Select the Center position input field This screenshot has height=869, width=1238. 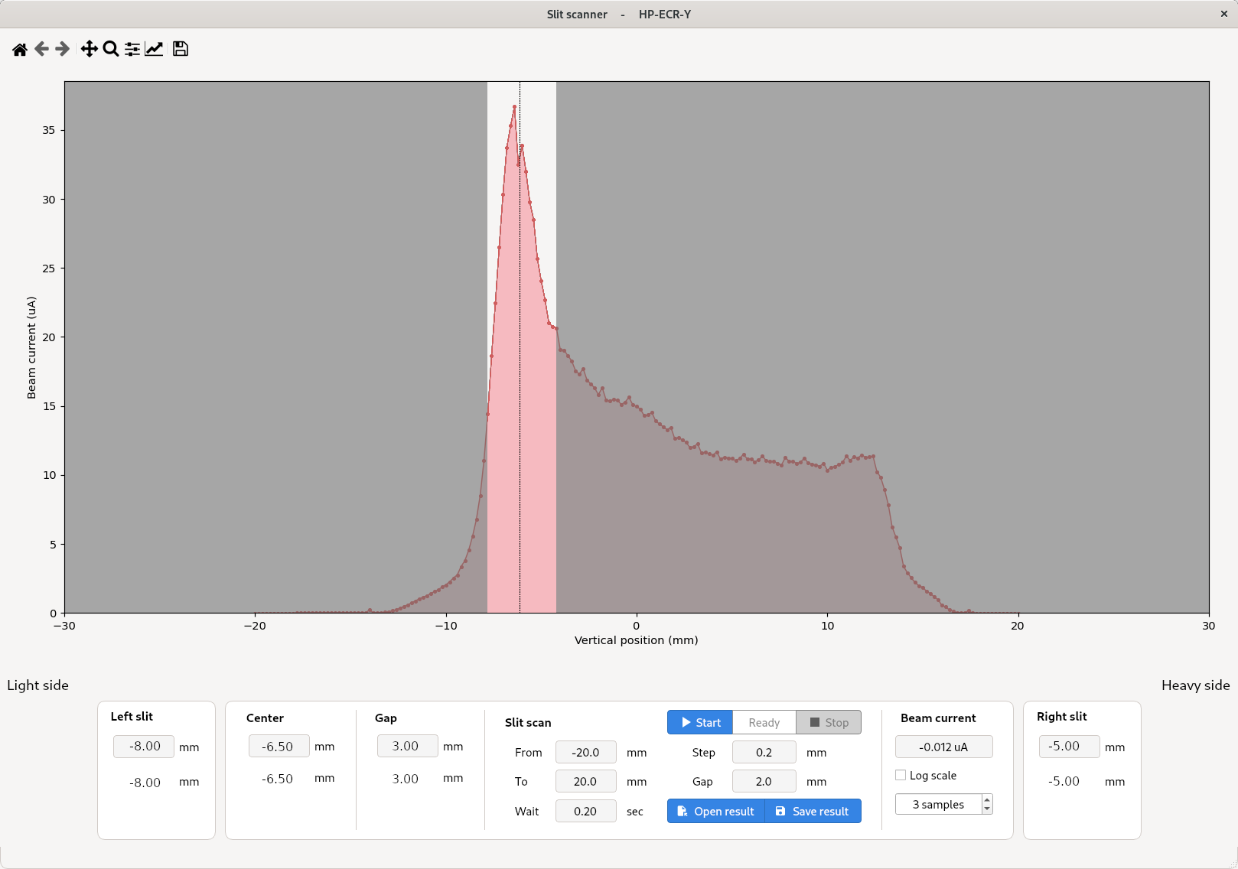point(279,746)
